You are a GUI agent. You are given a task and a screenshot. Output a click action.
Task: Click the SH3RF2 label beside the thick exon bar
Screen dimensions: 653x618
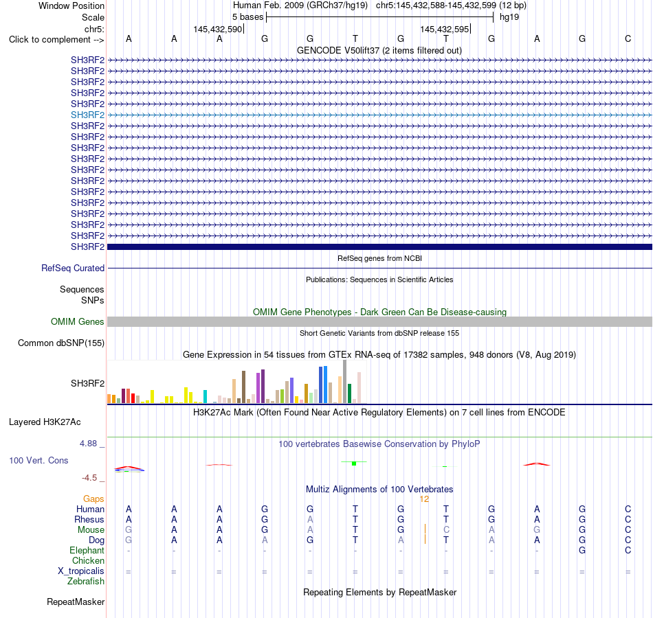[87, 247]
